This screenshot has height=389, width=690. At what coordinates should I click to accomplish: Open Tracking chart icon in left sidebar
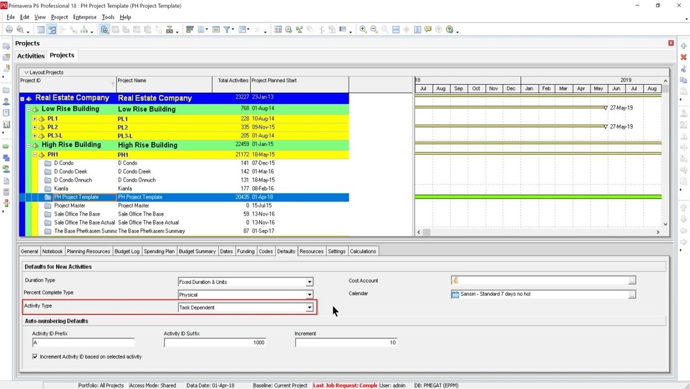(6, 125)
